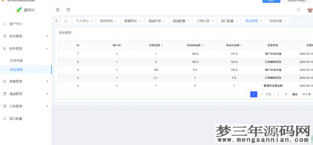This screenshot has height=145, width=313.
Task: Close the 套餐购买 tab
Action: point(140,21)
